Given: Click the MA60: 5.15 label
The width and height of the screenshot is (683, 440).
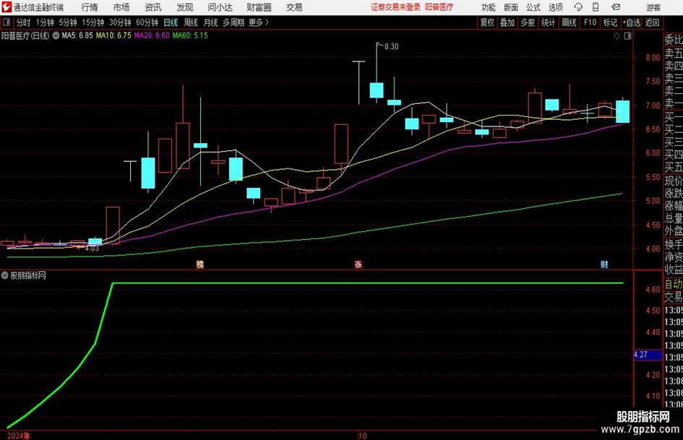Looking at the screenshot, I should [190, 35].
